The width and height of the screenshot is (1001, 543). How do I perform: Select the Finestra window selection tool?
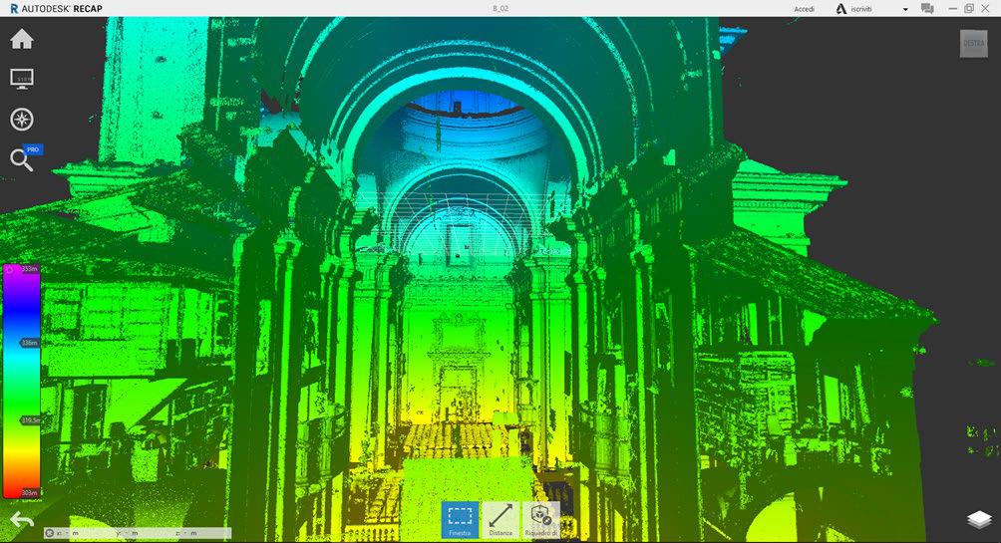click(x=460, y=519)
